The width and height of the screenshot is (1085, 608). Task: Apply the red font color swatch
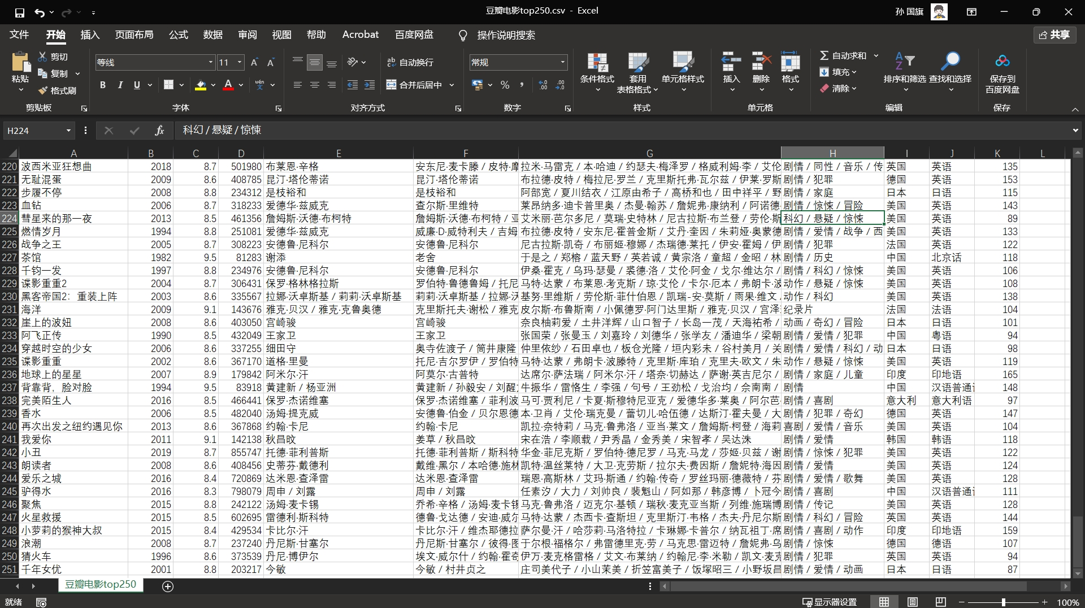(x=228, y=85)
